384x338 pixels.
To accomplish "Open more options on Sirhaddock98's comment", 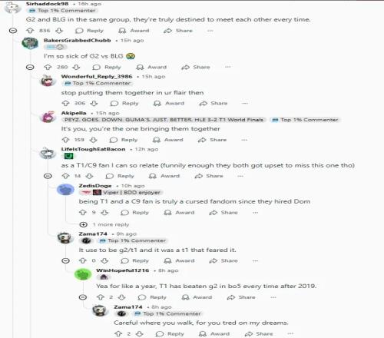I will pyautogui.click(x=210, y=31).
